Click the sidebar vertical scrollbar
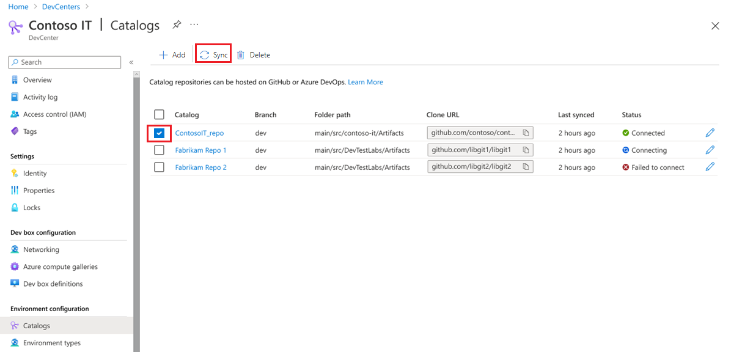Screen dimensions: 731x352 coord(136,215)
